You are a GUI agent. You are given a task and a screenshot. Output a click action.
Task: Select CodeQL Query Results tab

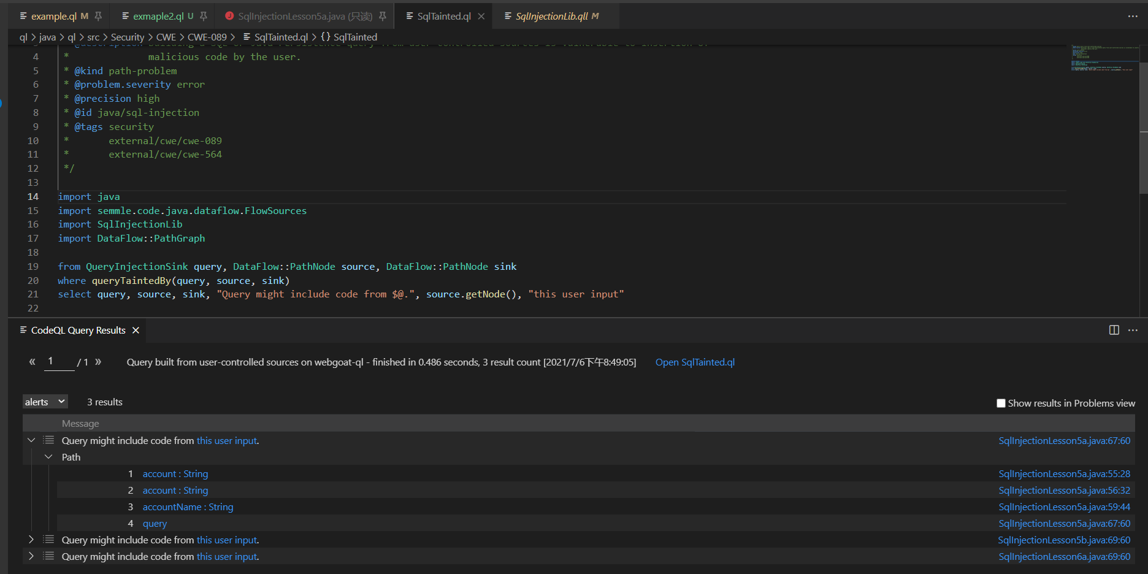[78, 330]
